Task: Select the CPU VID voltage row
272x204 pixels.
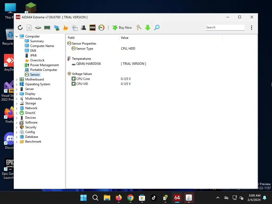Action: [x=144, y=84]
